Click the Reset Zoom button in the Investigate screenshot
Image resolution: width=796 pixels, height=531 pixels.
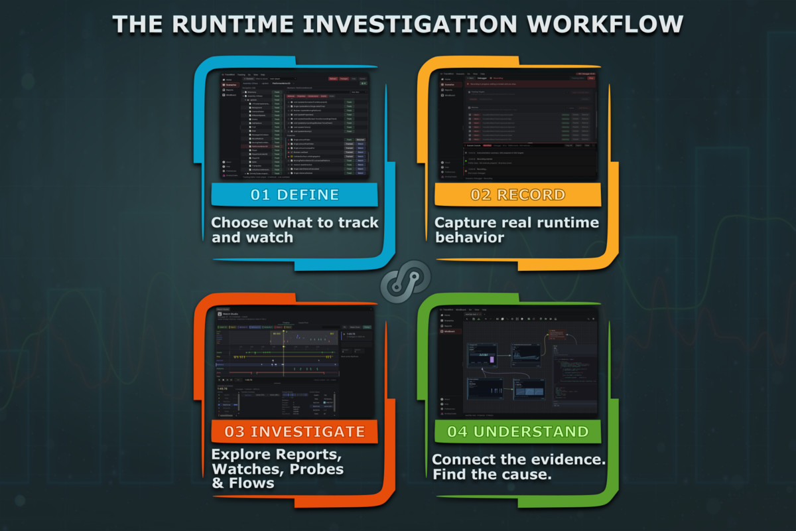point(355,327)
